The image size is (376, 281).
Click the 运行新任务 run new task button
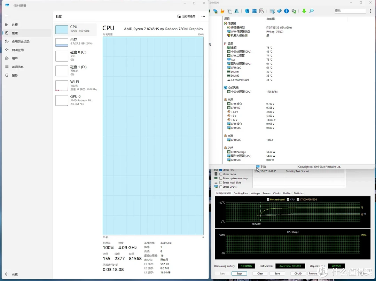[x=186, y=16]
